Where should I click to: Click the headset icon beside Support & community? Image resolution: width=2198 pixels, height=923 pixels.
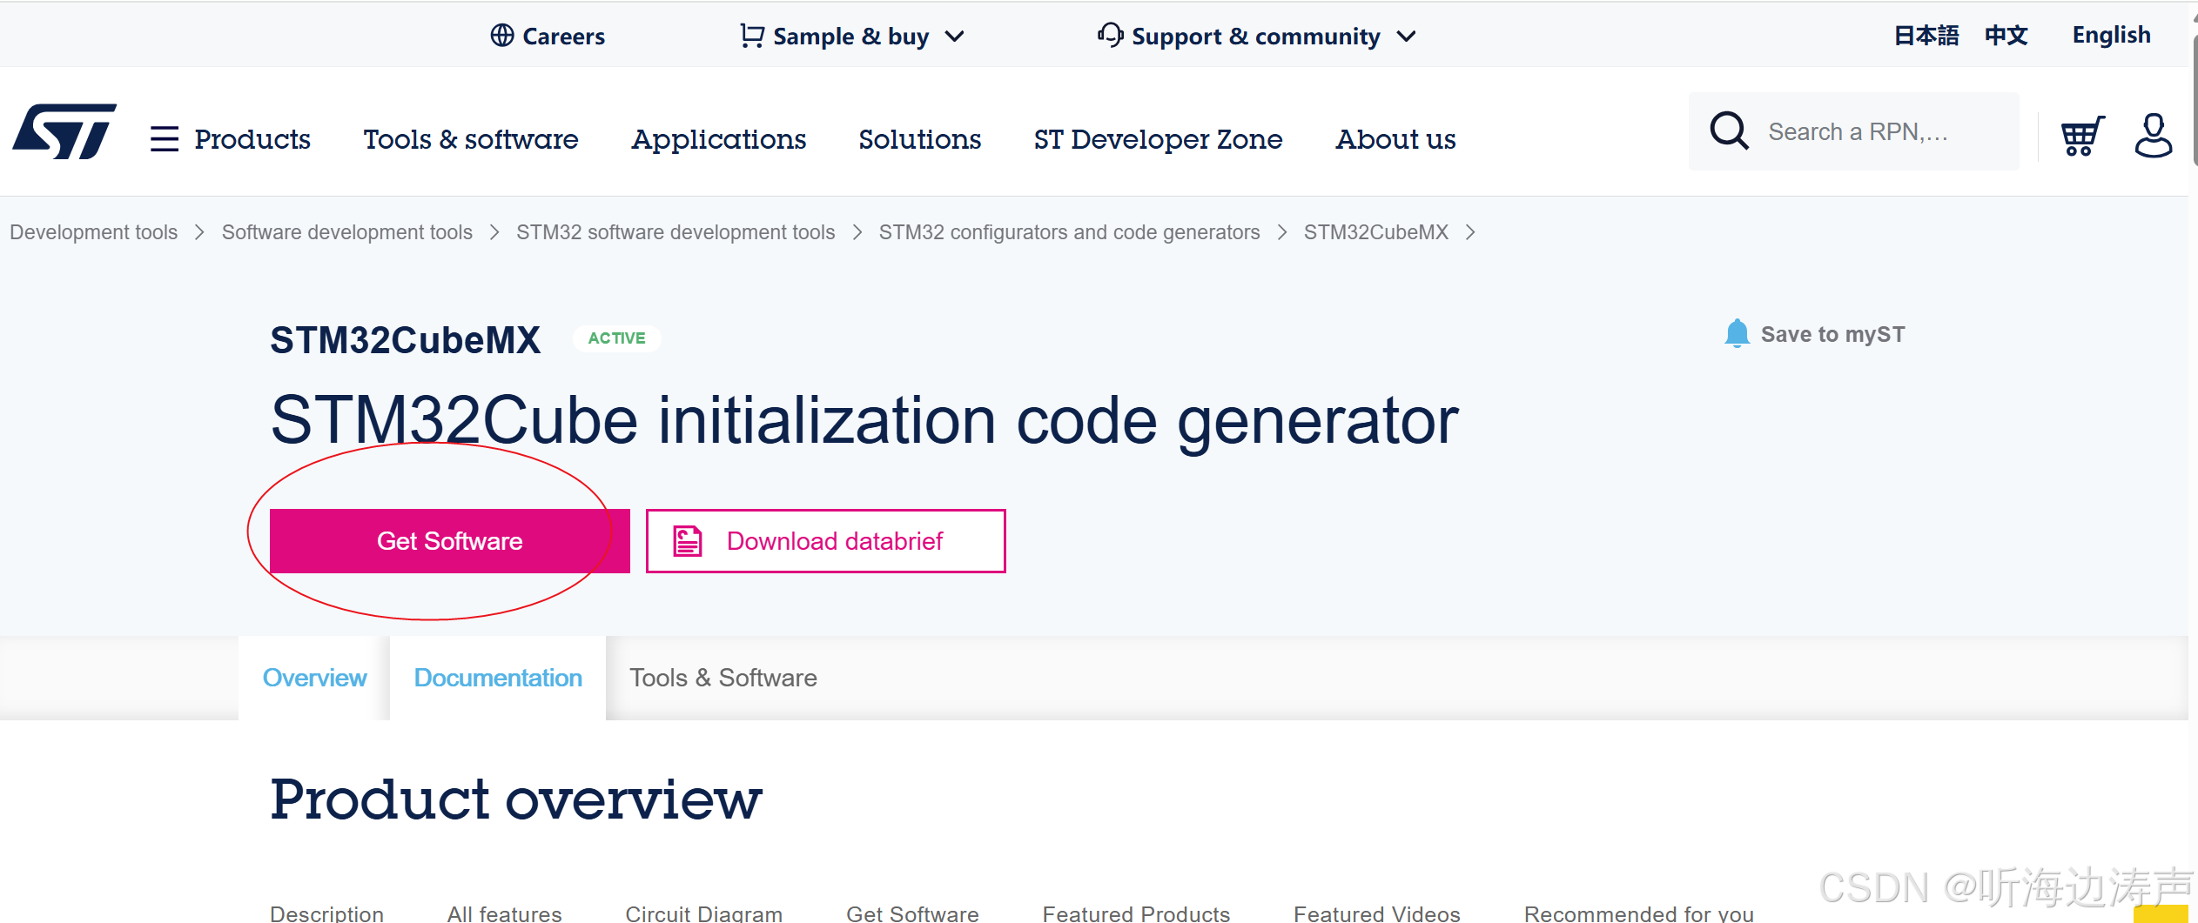tap(1110, 35)
